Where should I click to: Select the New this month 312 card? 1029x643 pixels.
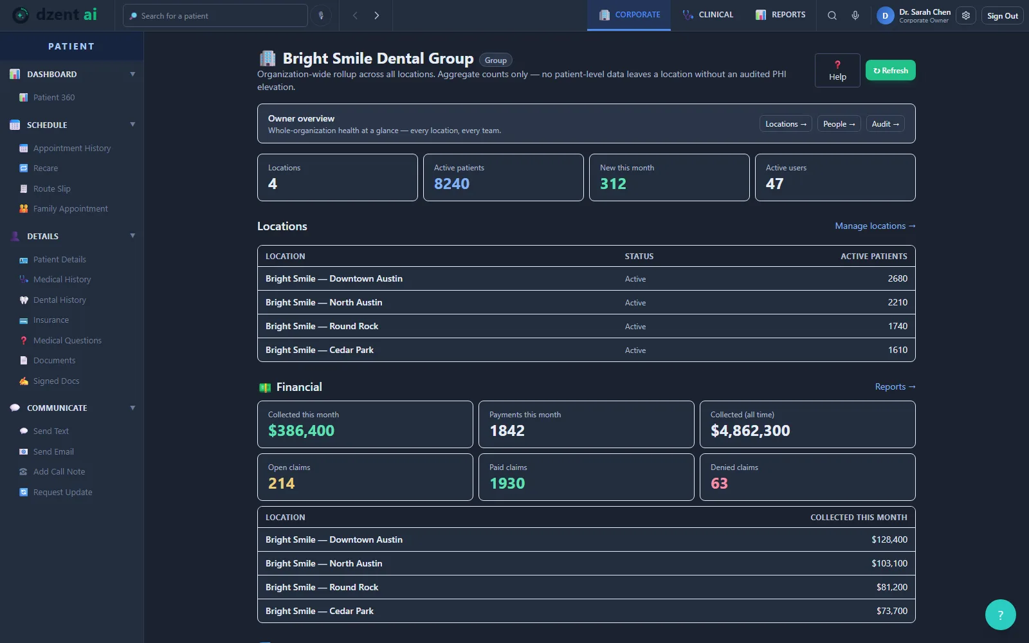pos(669,177)
